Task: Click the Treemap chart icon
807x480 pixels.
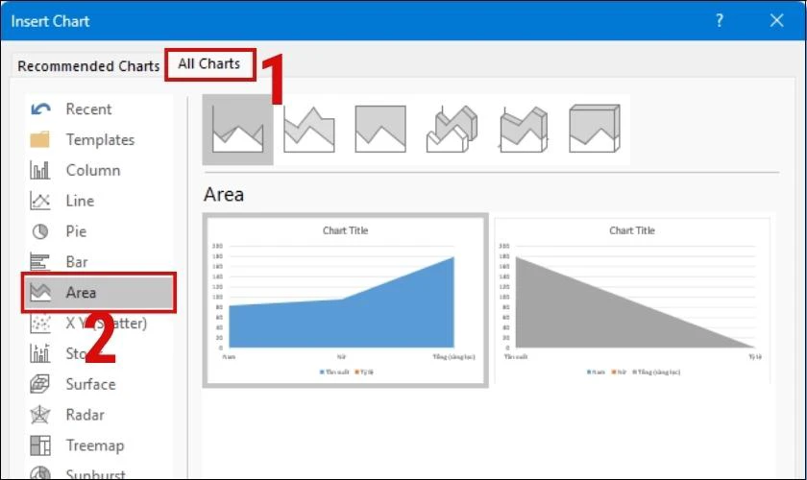Action: coord(40,445)
